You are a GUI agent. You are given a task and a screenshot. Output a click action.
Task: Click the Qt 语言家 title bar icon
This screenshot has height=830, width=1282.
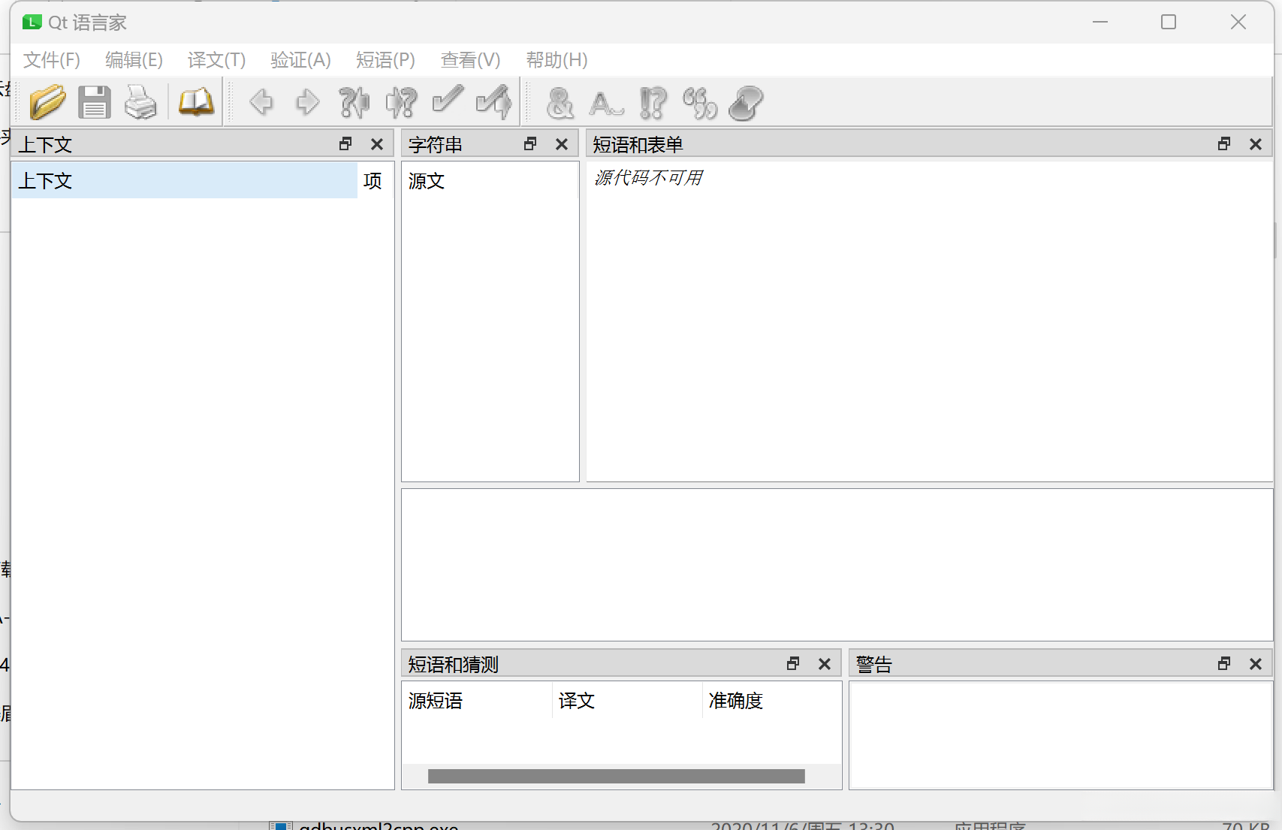coord(32,23)
